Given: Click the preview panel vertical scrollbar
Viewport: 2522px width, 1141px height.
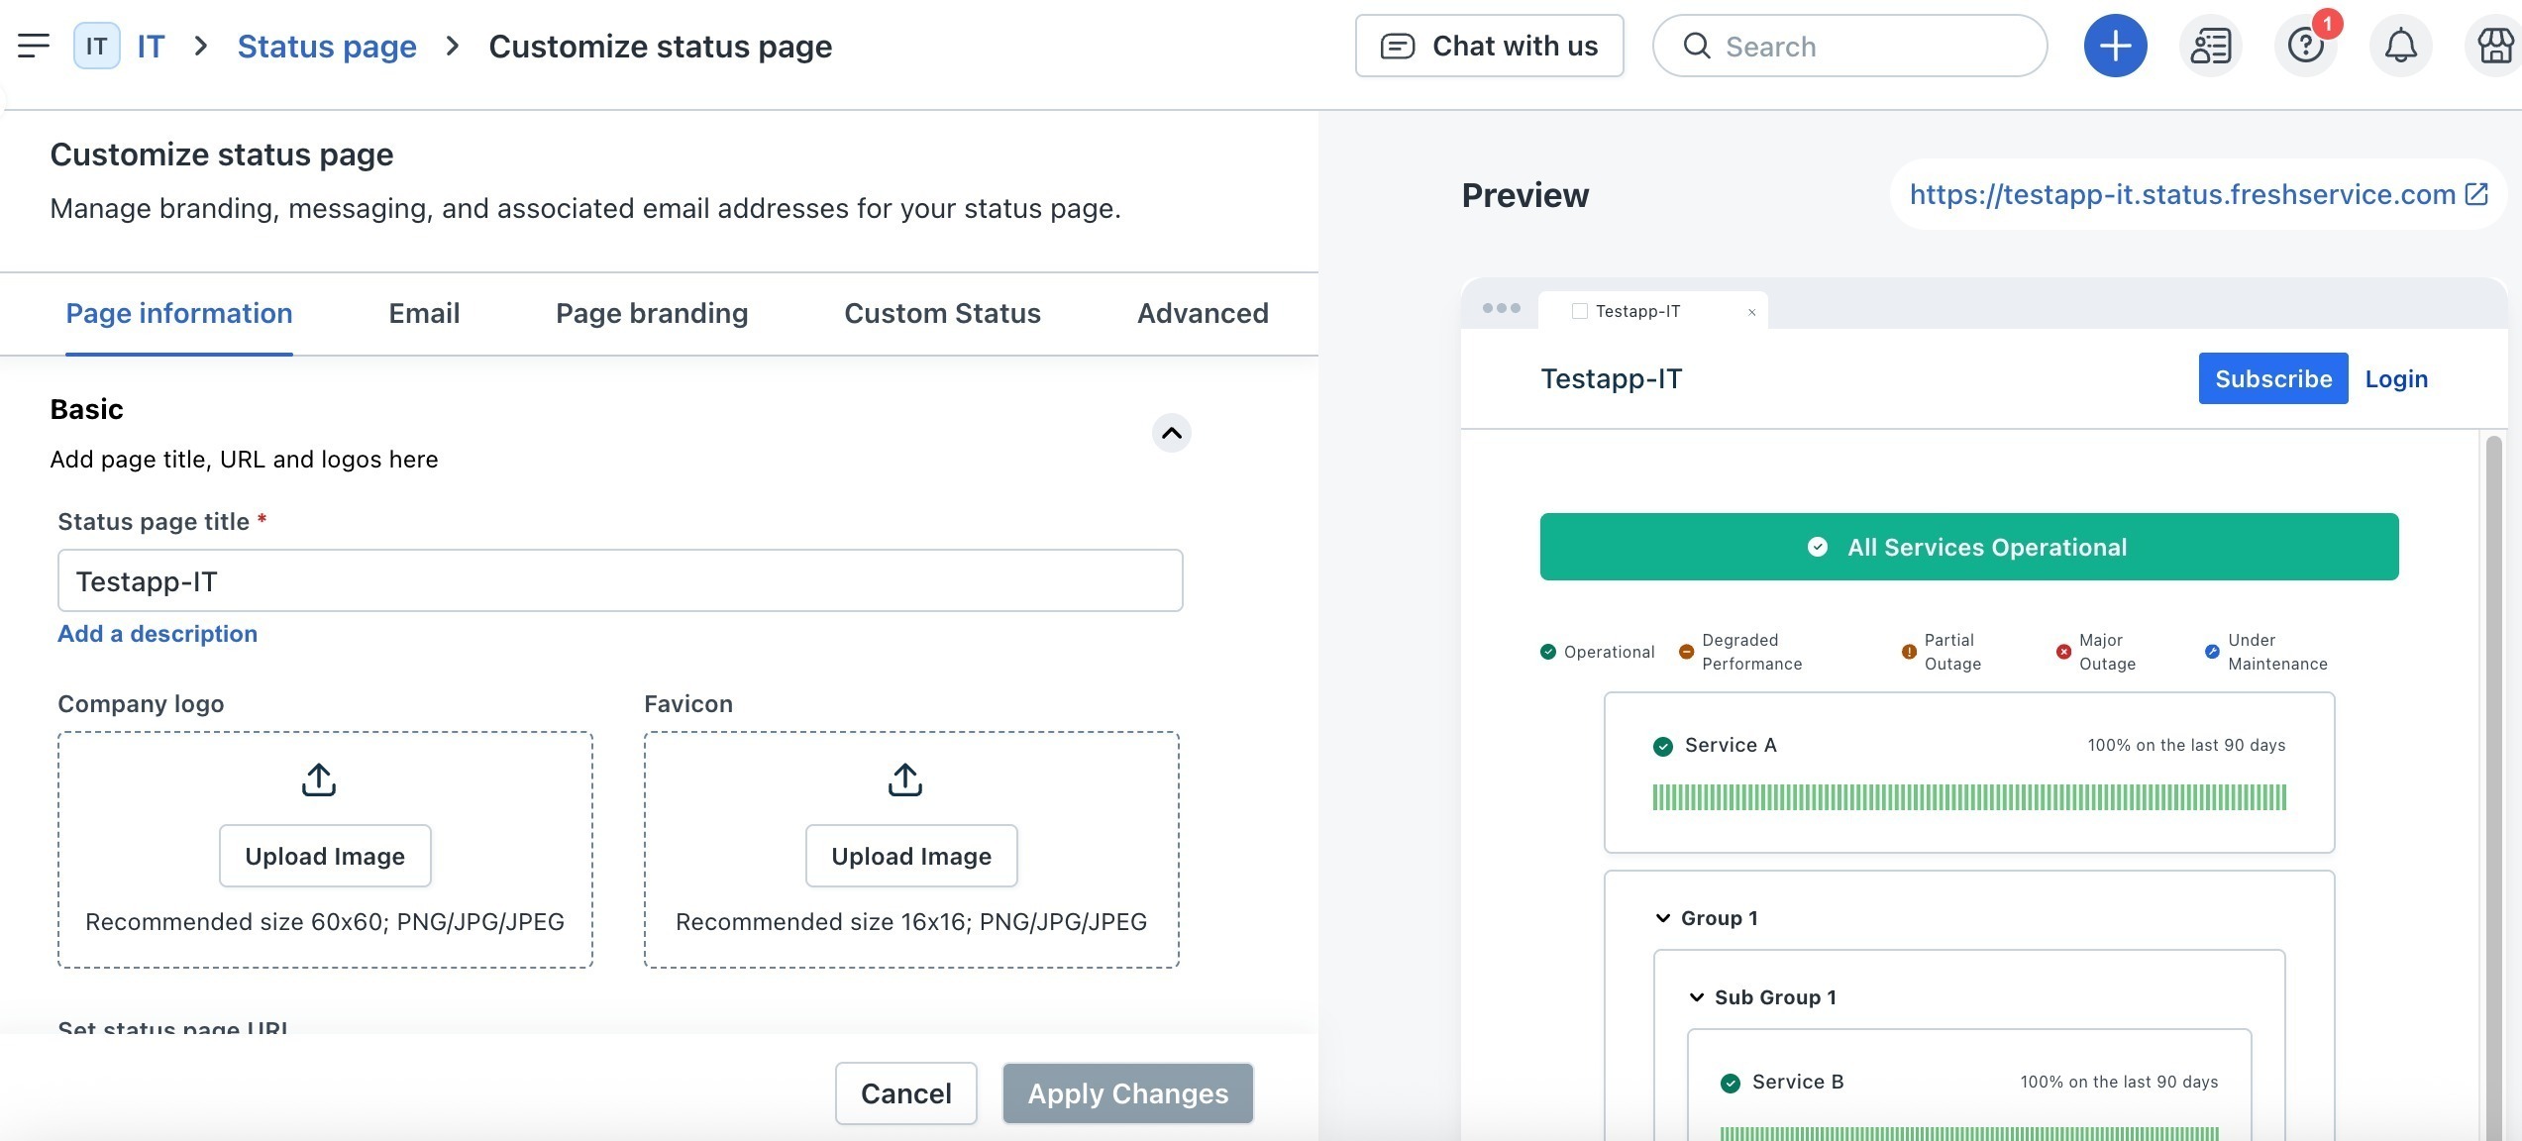Looking at the screenshot, I should click(x=2493, y=782).
